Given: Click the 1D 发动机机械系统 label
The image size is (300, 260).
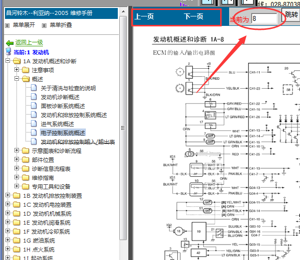Looking at the screenshot, I should (47, 214).
